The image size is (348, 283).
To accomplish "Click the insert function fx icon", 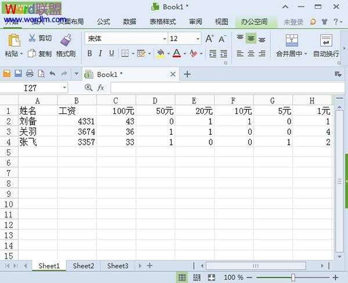I will click(100, 87).
